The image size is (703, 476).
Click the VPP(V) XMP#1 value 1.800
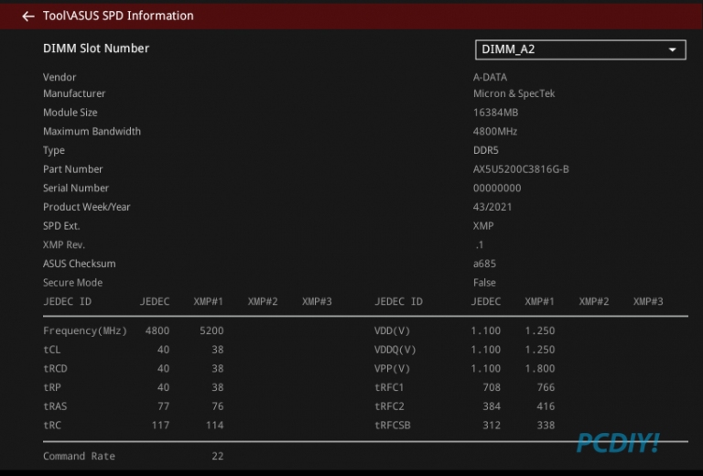point(540,368)
